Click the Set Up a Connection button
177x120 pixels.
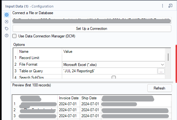pos(92,29)
